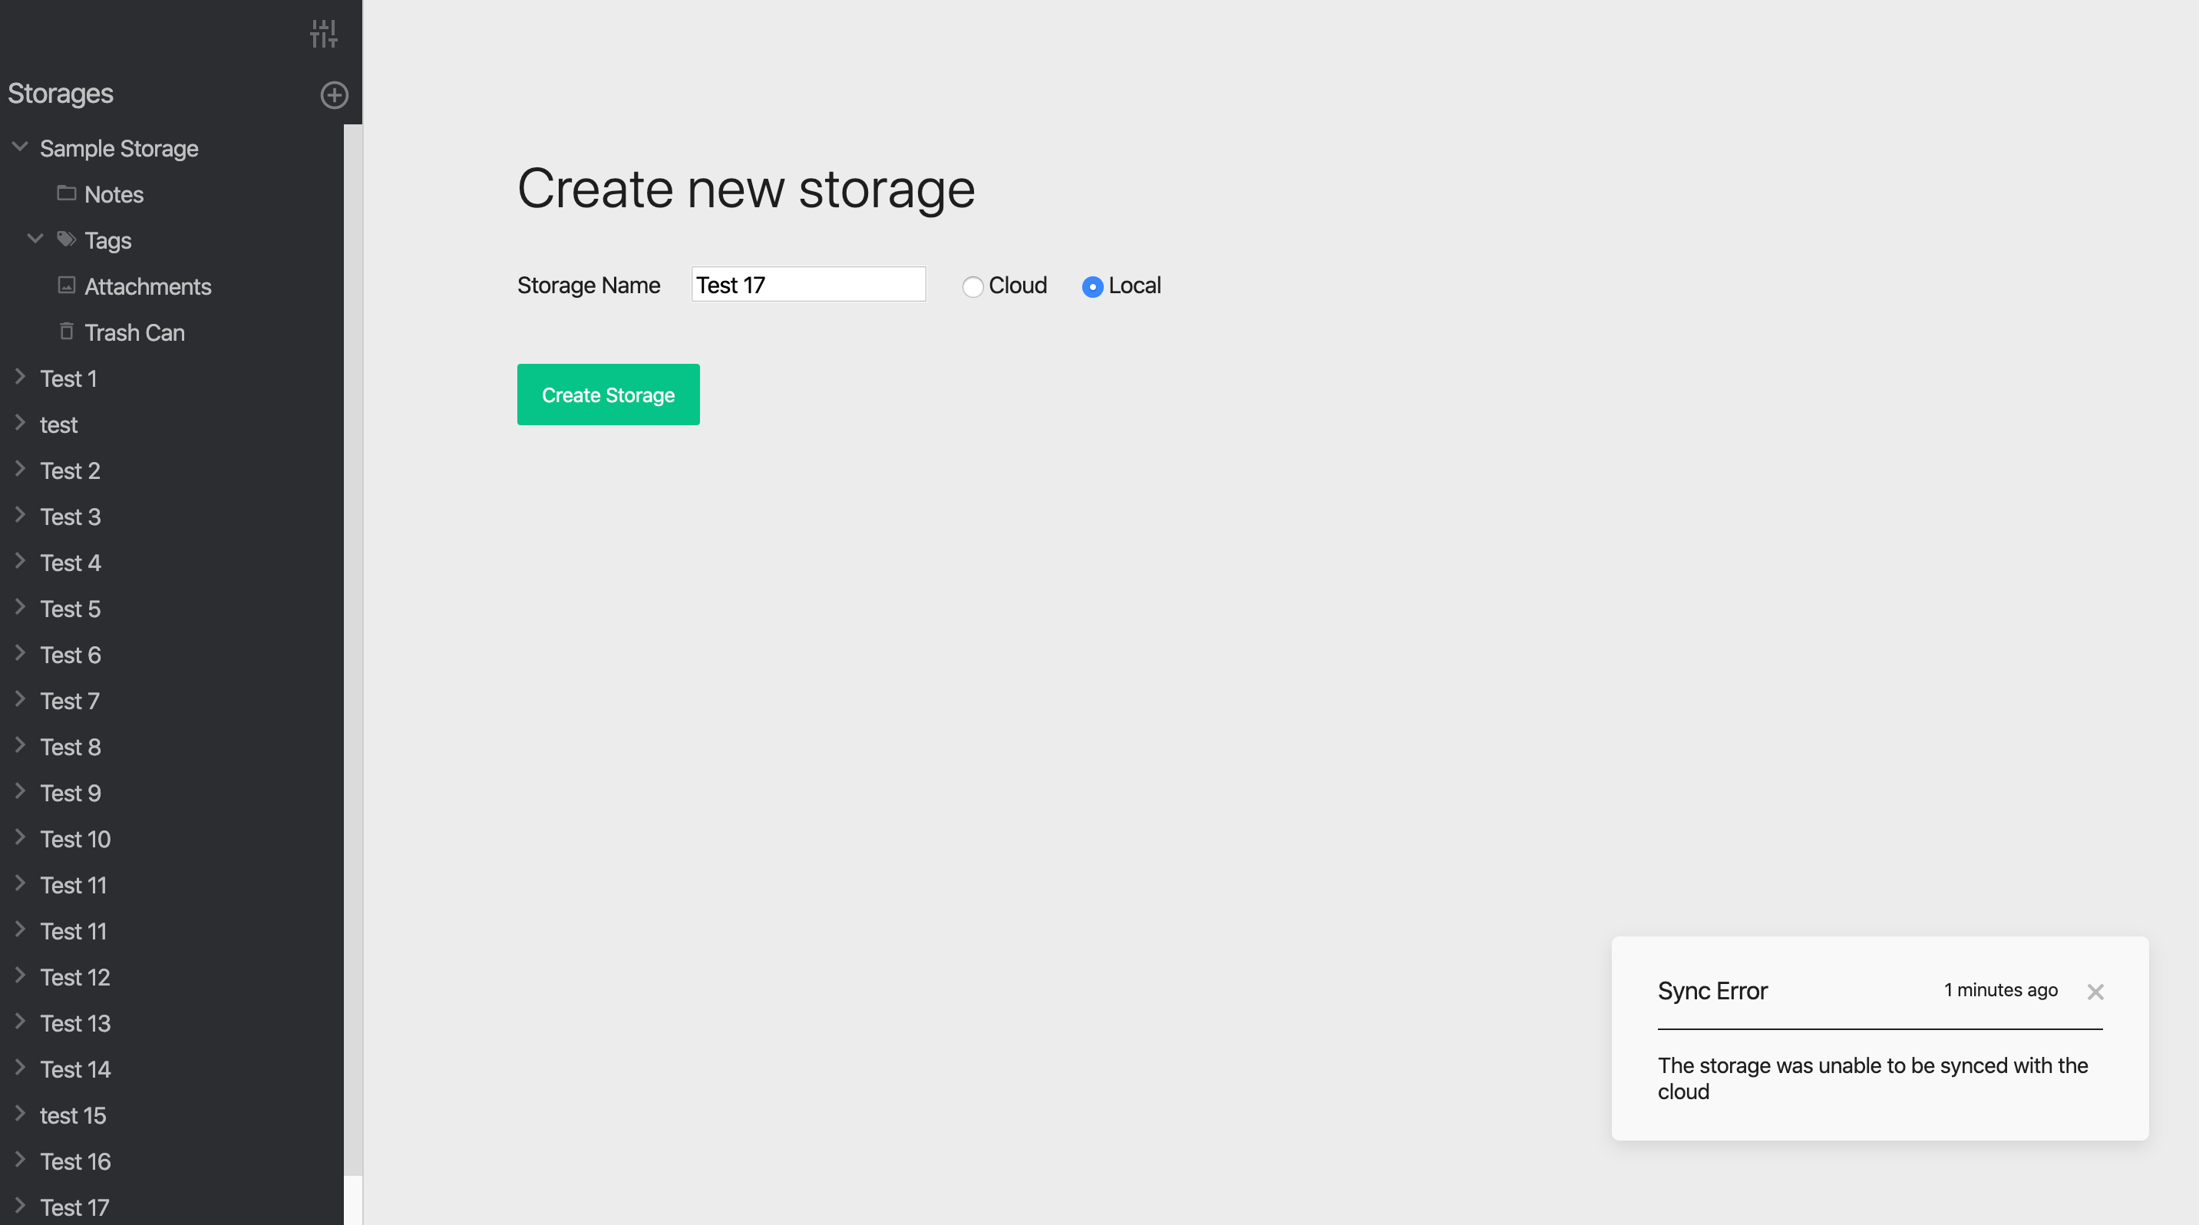Select the Cloud radio option

coord(972,287)
